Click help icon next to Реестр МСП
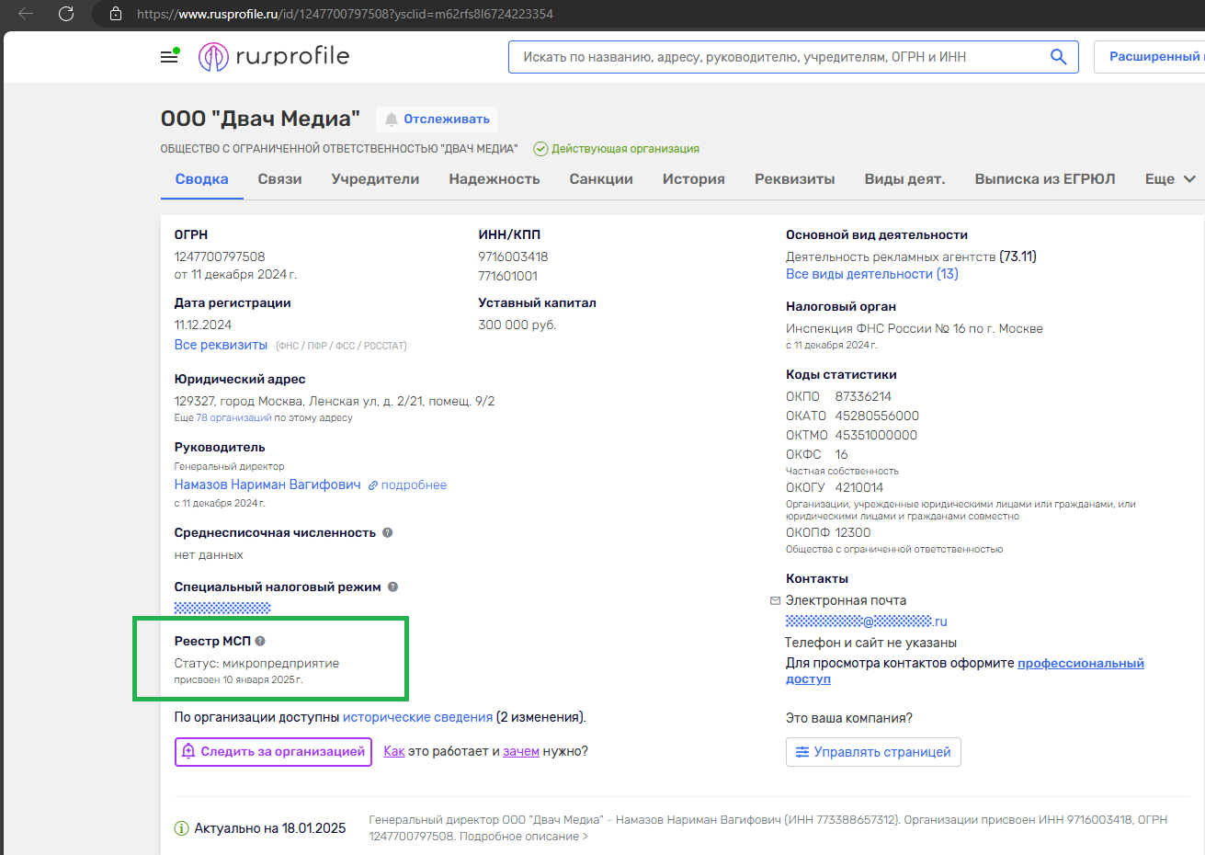This screenshot has height=855, width=1205. (260, 641)
